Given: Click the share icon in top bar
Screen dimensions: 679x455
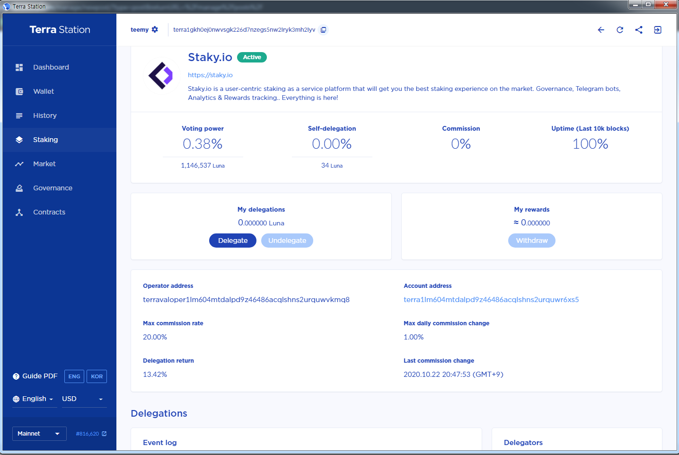Looking at the screenshot, I should tap(639, 30).
